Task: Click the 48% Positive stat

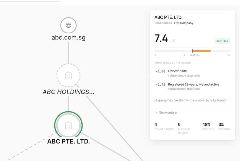Action: click(x=208, y=126)
